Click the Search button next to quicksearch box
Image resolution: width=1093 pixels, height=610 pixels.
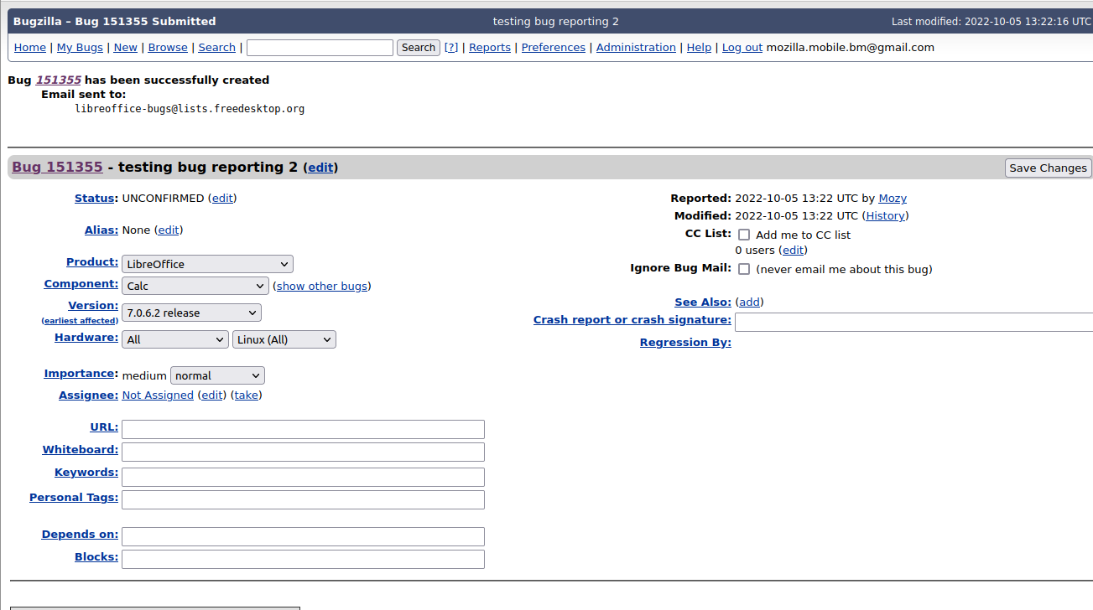418,48
